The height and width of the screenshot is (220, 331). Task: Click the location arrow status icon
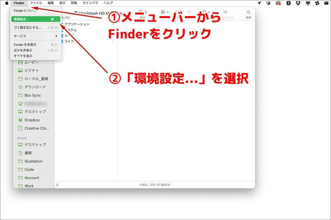(x=259, y=3)
